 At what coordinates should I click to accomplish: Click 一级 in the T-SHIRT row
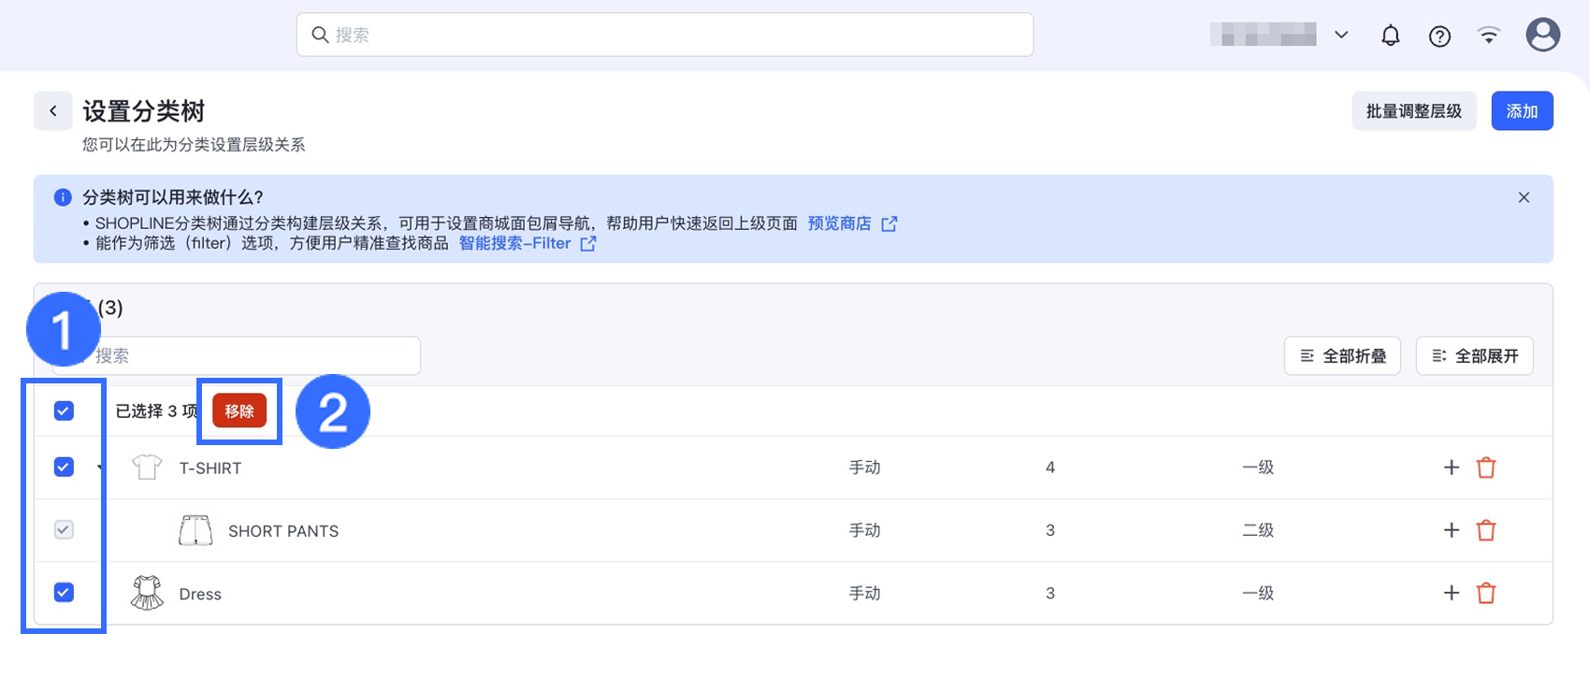pyautogui.click(x=1258, y=468)
